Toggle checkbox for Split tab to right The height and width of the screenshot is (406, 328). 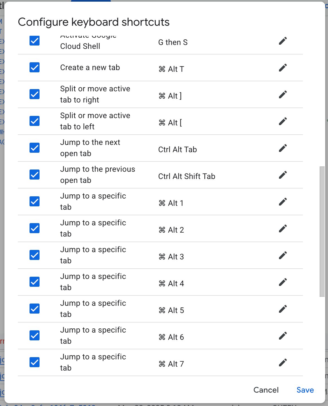coord(35,94)
